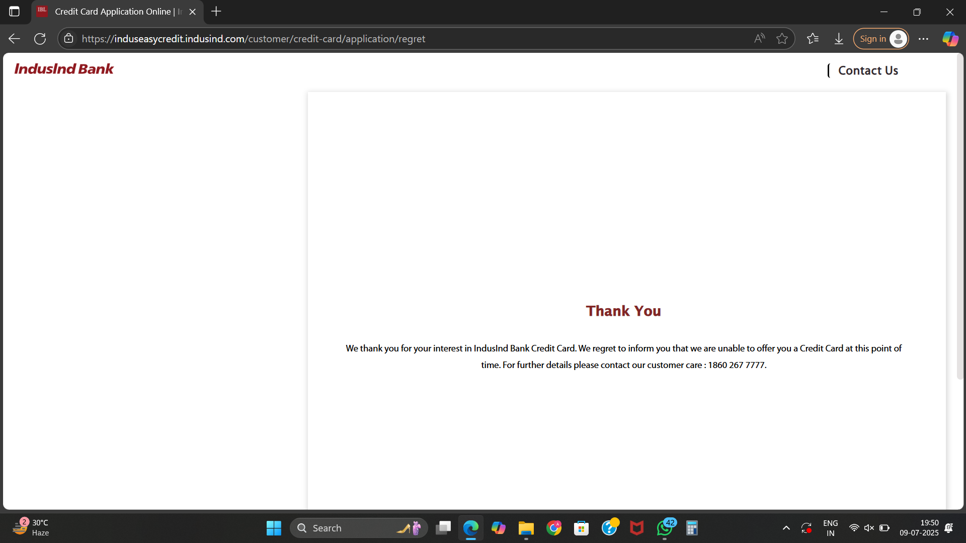Switch the ENG IN input language

click(x=831, y=528)
